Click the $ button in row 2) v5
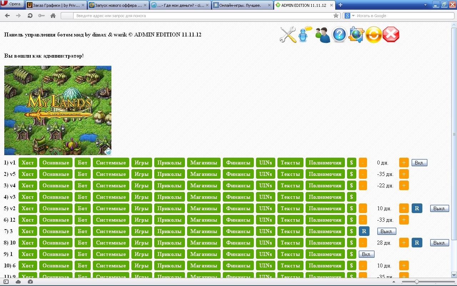457x286 pixels. click(352, 174)
